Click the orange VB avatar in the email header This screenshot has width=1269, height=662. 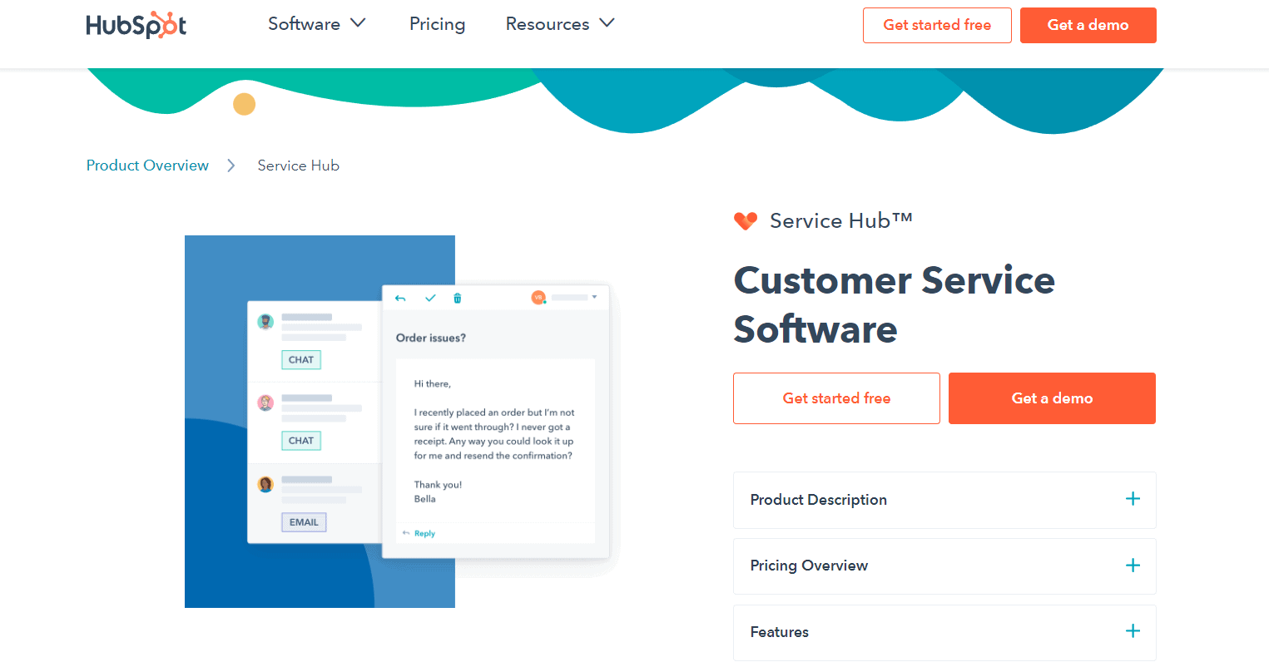pos(538,297)
